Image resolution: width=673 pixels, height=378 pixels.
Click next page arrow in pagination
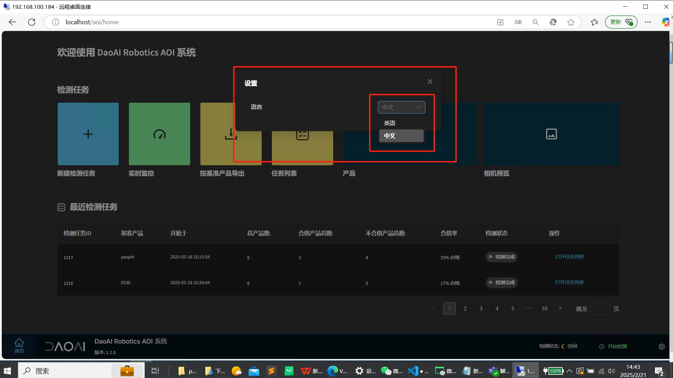pyautogui.click(x=560, y=308)
